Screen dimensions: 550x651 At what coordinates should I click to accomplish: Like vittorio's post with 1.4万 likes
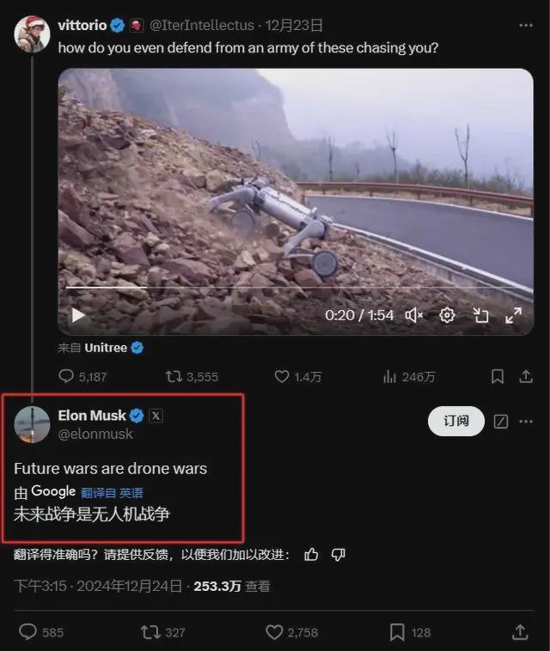pyautogui.click(x=298, y=376)
